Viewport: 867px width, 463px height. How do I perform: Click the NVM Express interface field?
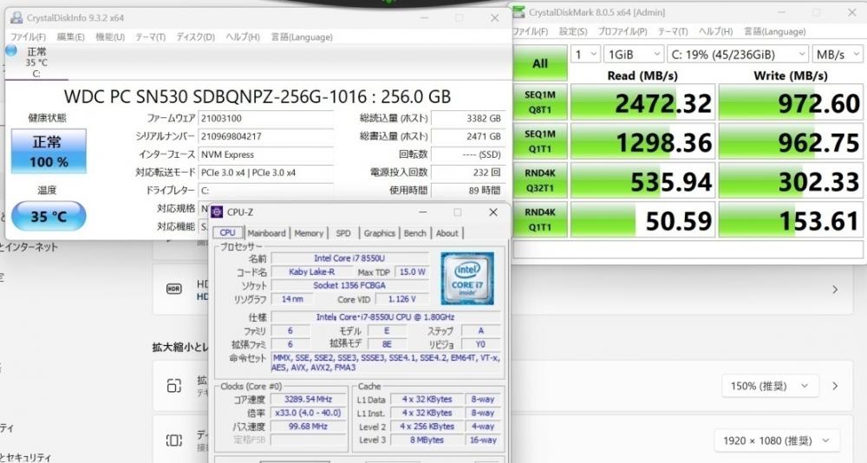[x=266, y=154]
